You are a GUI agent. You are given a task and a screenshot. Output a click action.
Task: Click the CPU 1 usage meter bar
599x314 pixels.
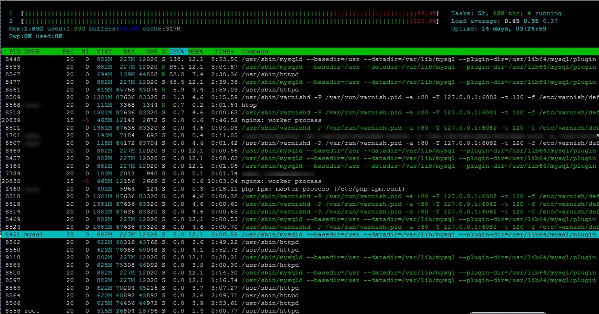coord(229,14)
